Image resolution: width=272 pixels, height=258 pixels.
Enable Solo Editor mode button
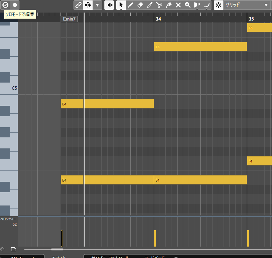pos(5,5)
